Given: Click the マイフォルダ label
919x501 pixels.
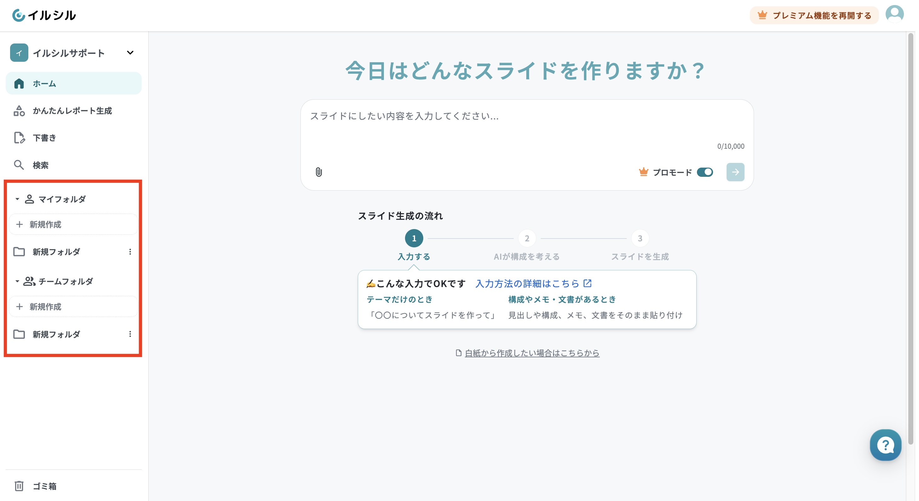Looking at the screenshot, I should pyautogui.click(x=62, y=199).
